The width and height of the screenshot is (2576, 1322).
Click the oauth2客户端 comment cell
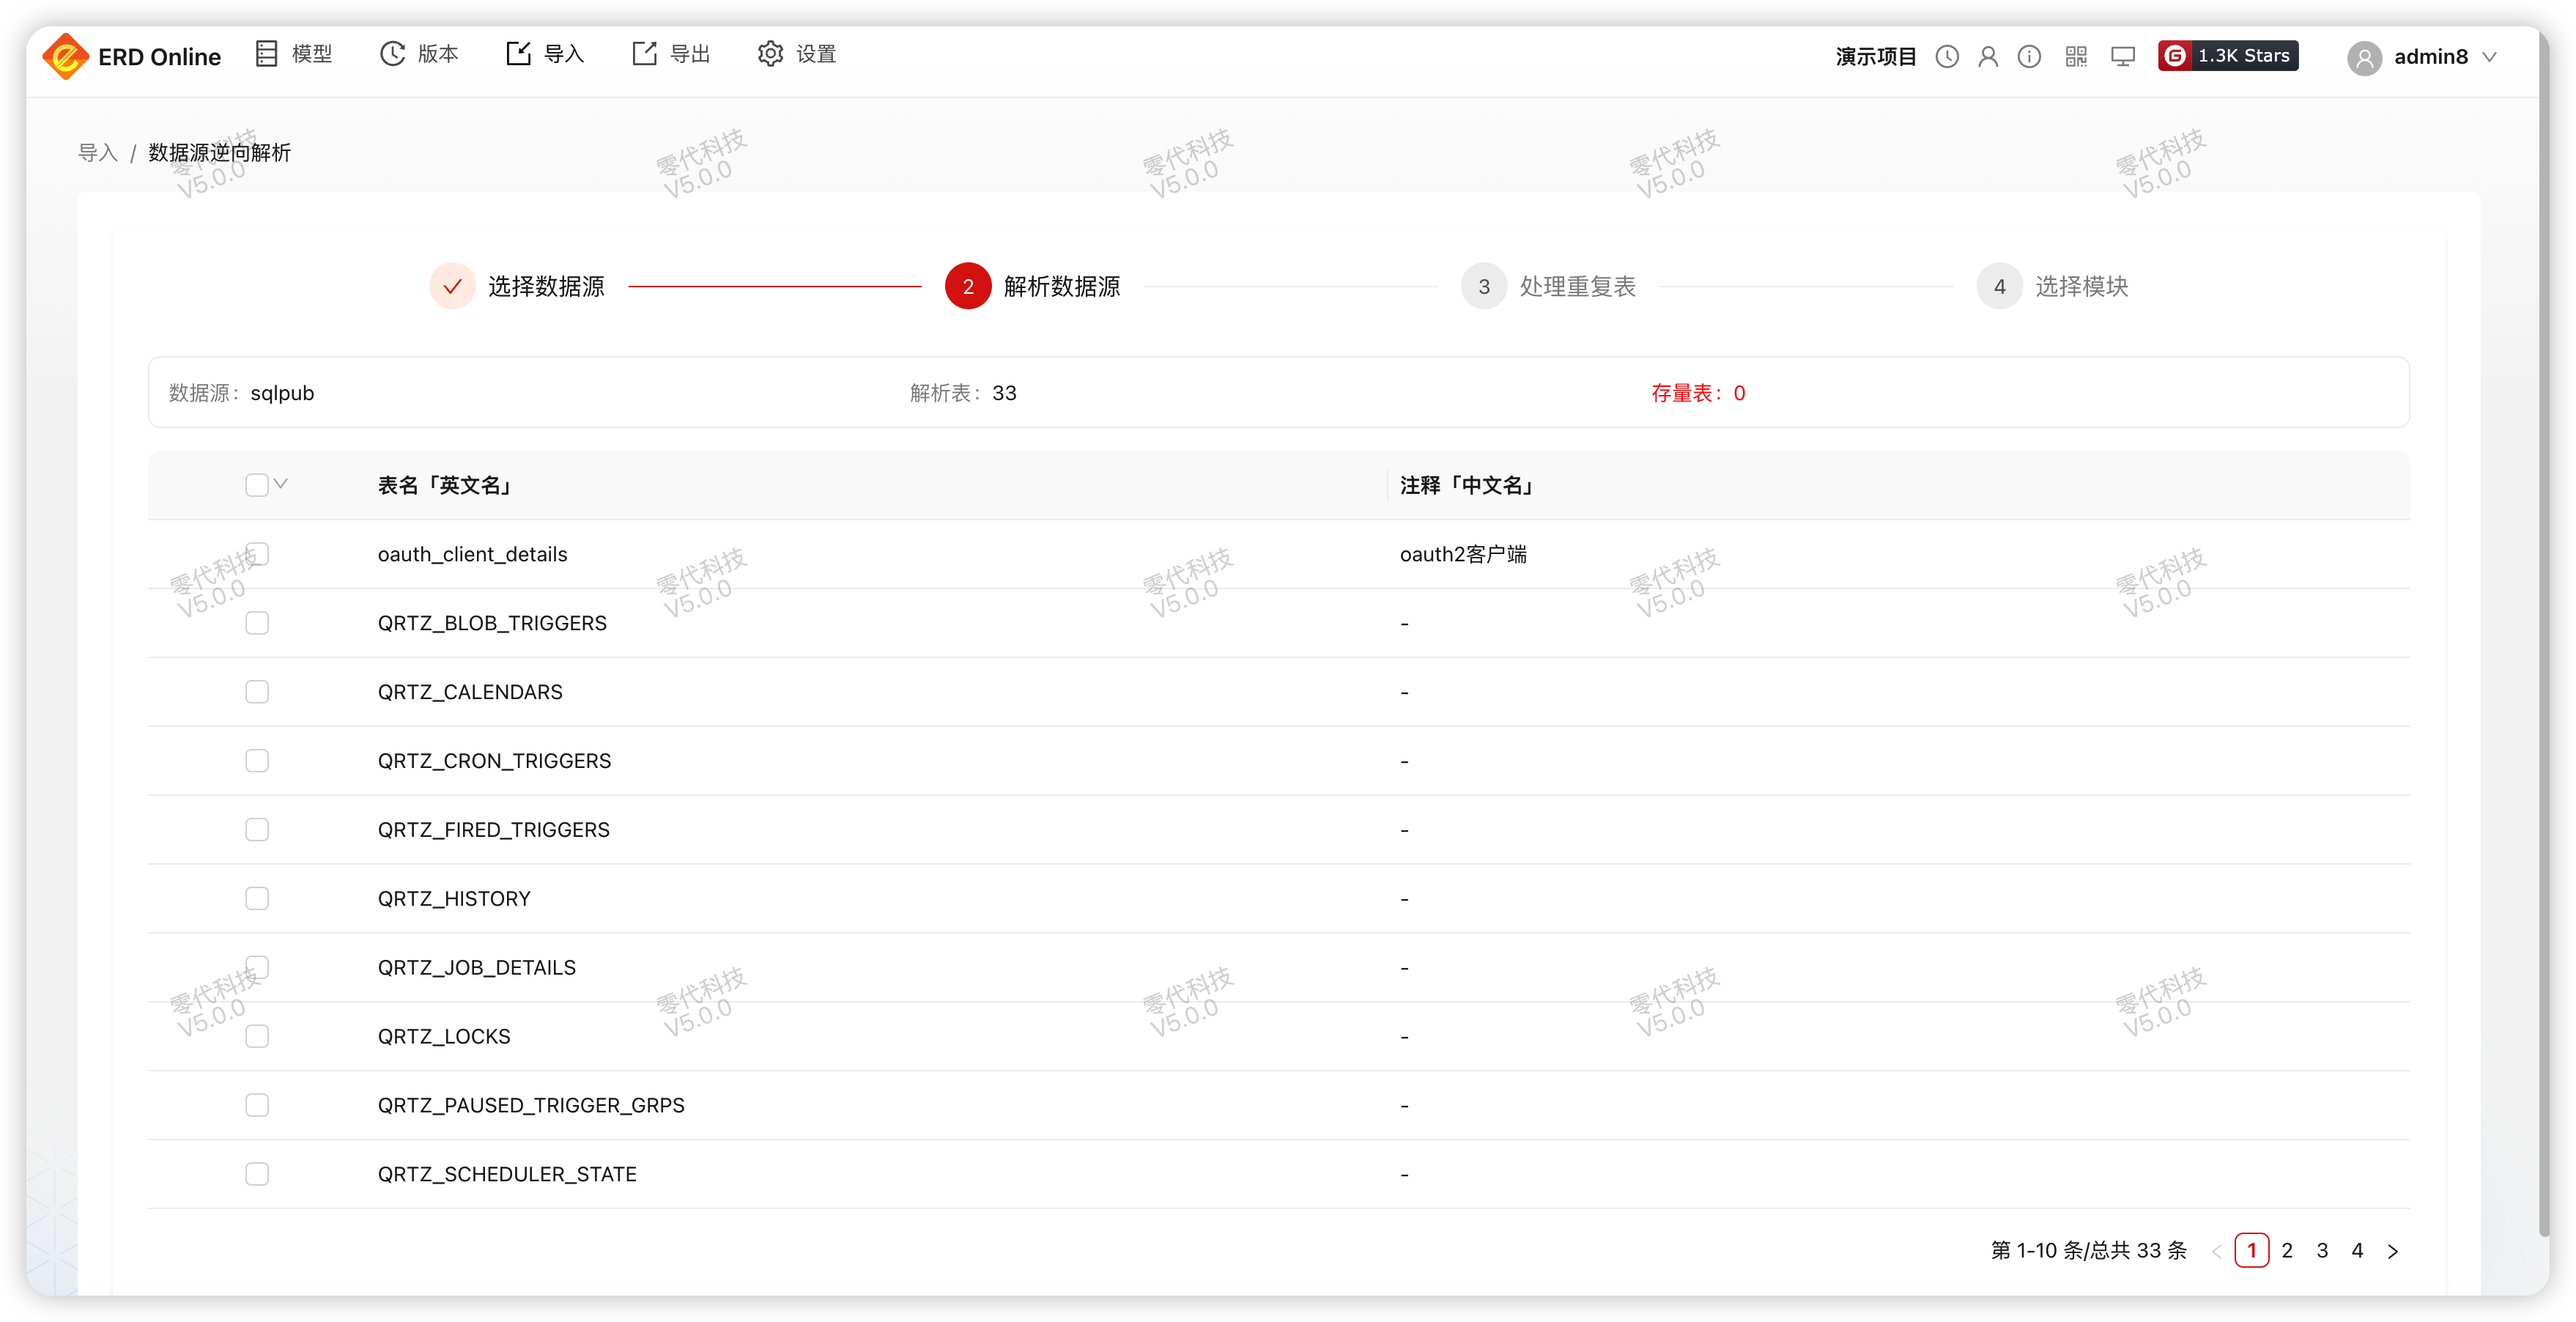[x=1463, y=554]
